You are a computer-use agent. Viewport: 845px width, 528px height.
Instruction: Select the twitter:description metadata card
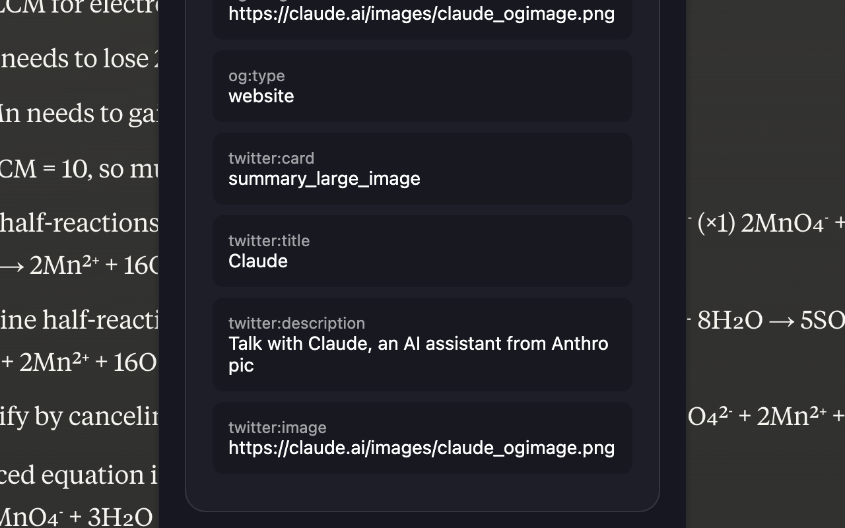coord(421,344)
